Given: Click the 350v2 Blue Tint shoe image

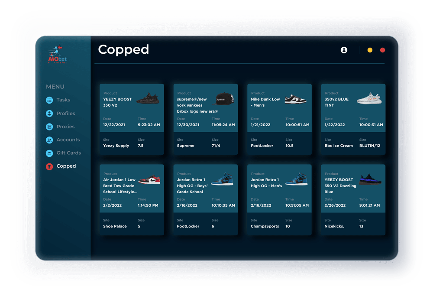Looking at the screenshot, I should pos(369,98).
